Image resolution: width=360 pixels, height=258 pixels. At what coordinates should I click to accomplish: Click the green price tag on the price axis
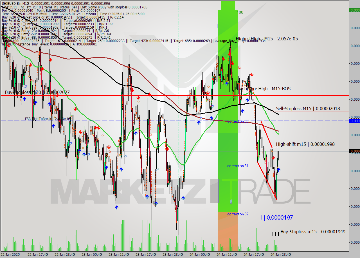click(x=354, y=10)
